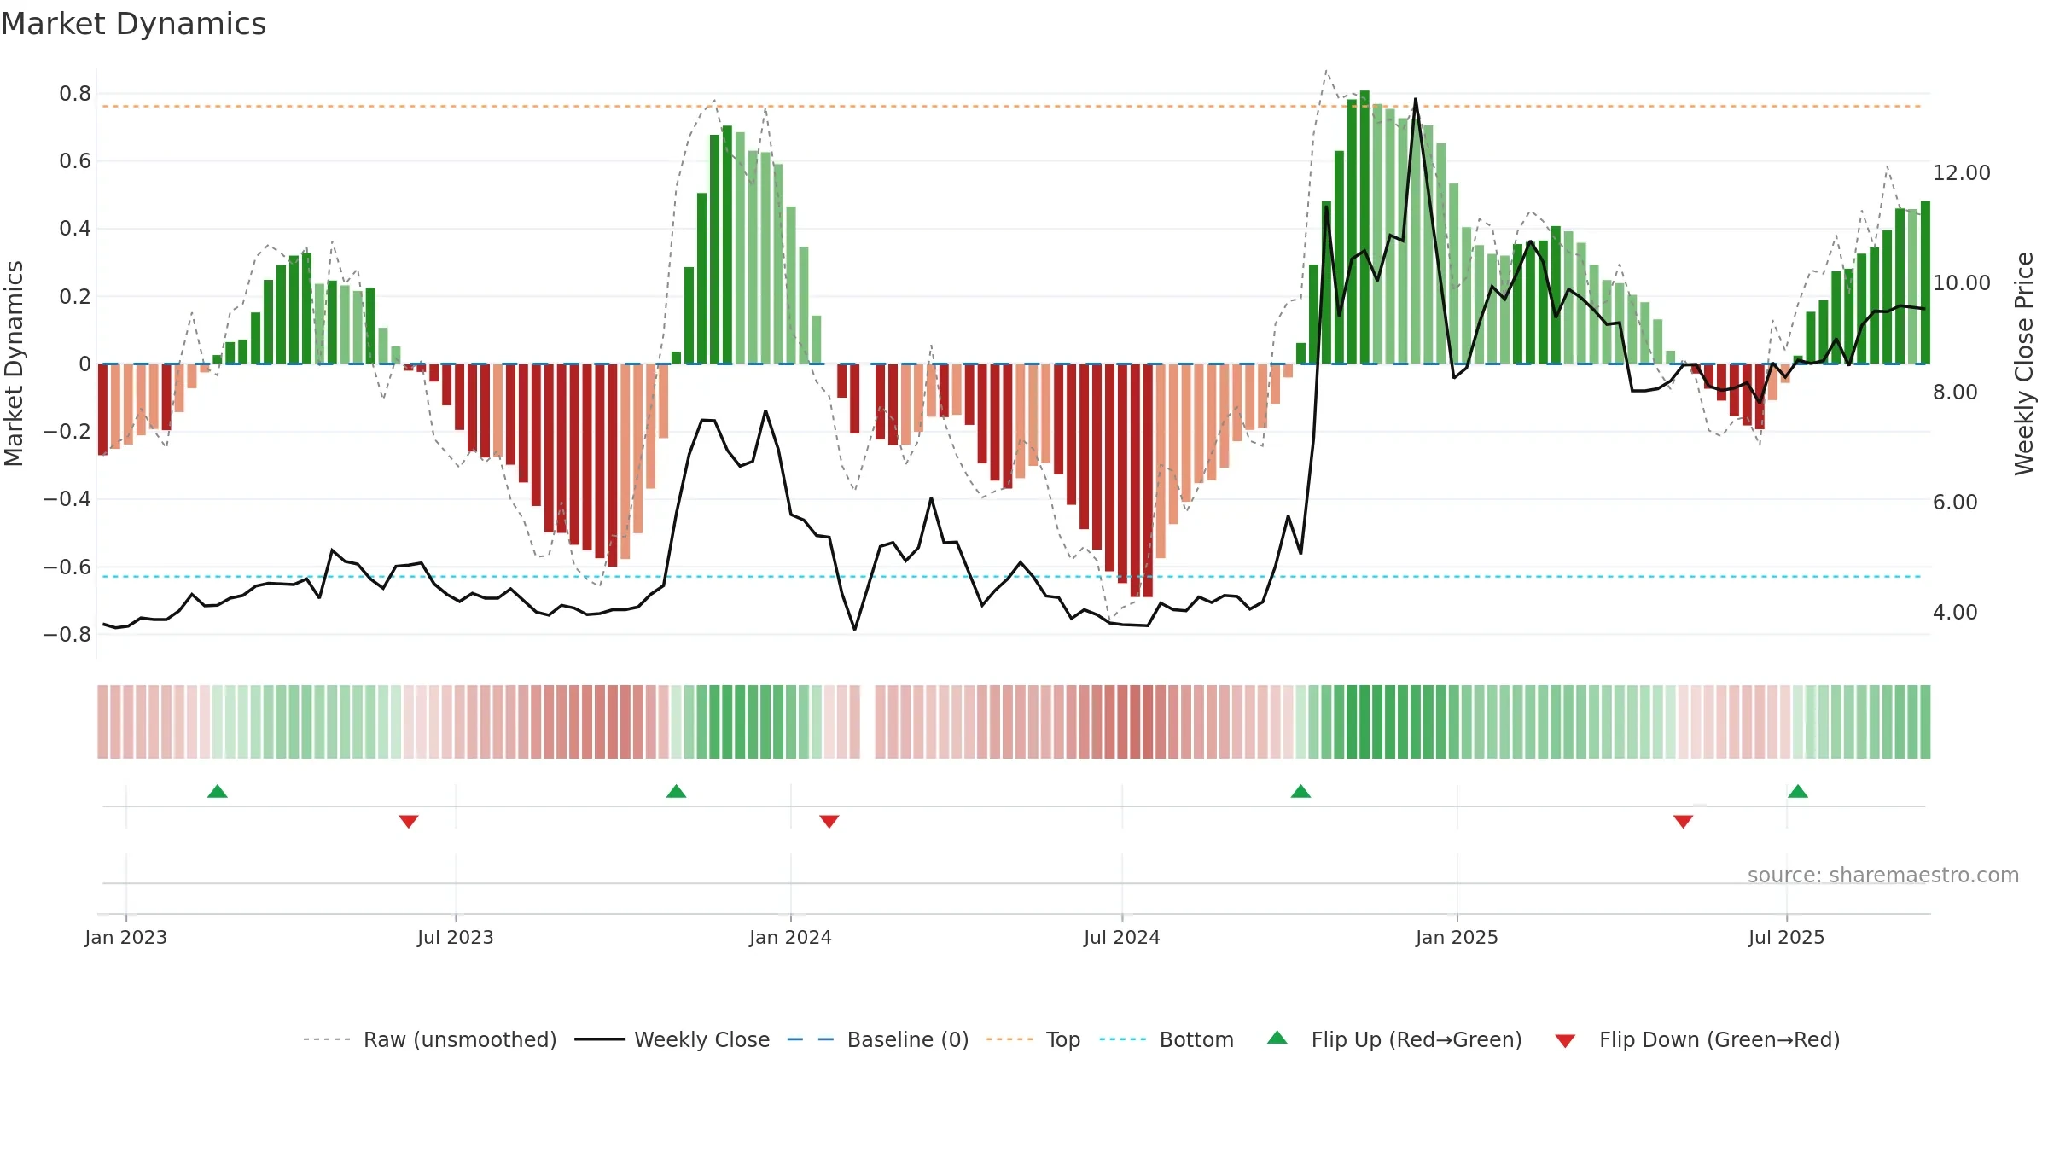
Task: Click the 0.6 tick on left axis
Action: click(75, 161)
